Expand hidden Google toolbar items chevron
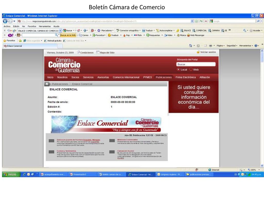This screenshot has width=264, height=198. (230, 30)
